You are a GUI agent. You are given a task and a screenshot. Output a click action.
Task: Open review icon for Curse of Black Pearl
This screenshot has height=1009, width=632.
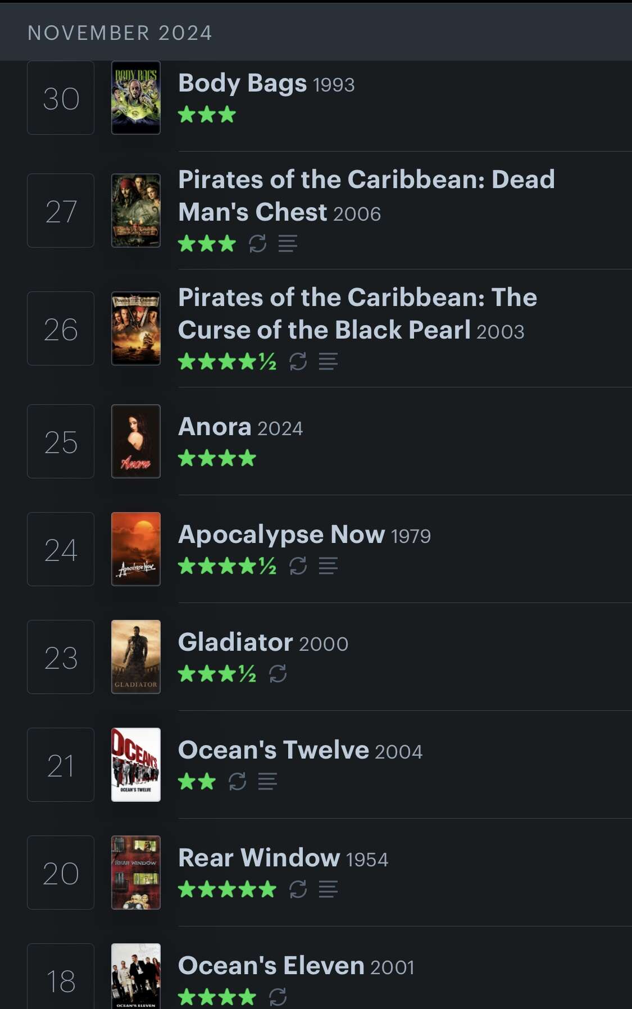[x=328, y=362]
